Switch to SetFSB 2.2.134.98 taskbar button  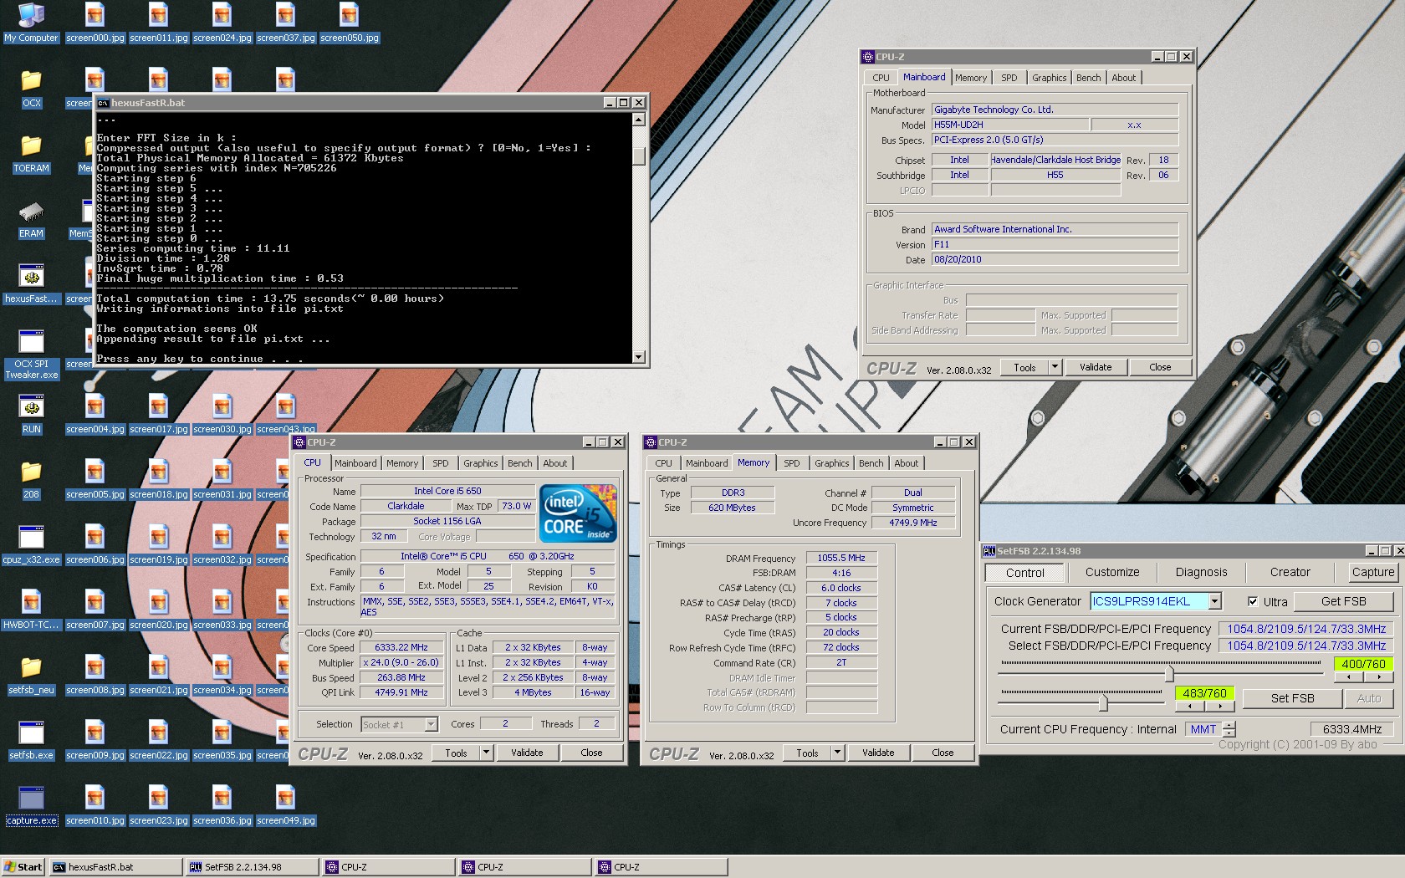pyautogui.click(x=252, y=867)
